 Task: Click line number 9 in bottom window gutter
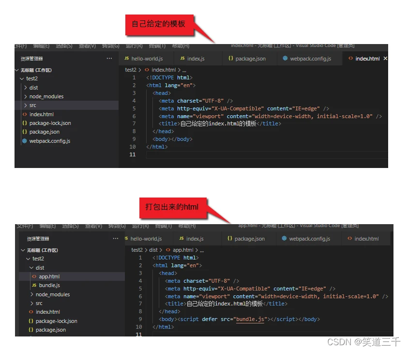pyautogui.click(x=140, y=319)
